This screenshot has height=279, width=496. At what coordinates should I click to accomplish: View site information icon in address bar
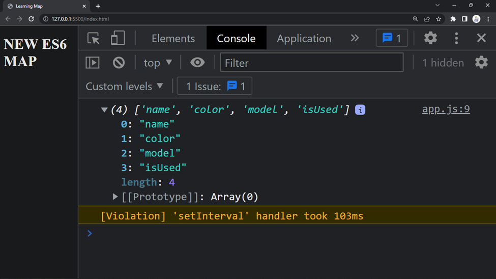click(x=46, y=19)
